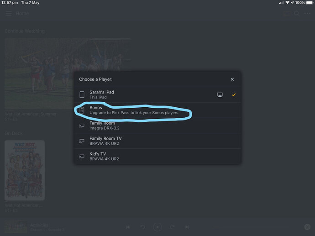
Task: Cast to Family Room Integra DRX-3.2
Action: click(157, 126)
